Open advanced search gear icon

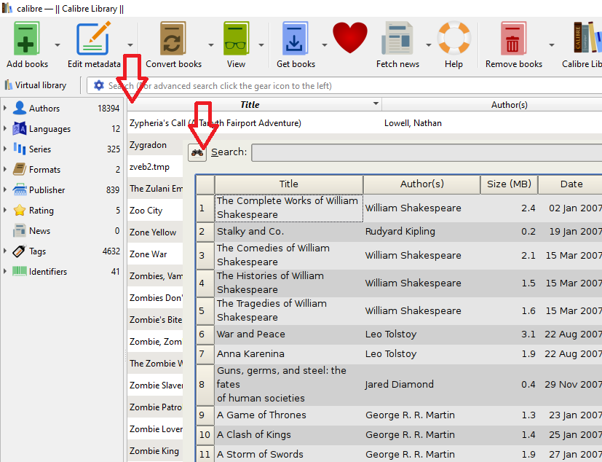click(99, 85)
